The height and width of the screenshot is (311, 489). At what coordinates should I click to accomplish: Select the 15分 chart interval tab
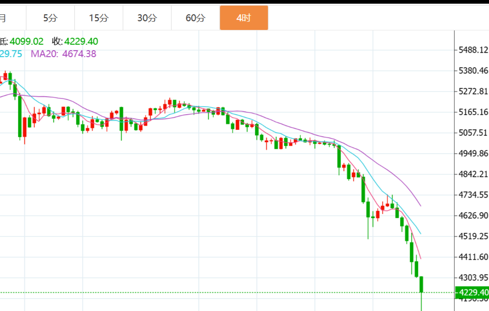tap(99, 18)
